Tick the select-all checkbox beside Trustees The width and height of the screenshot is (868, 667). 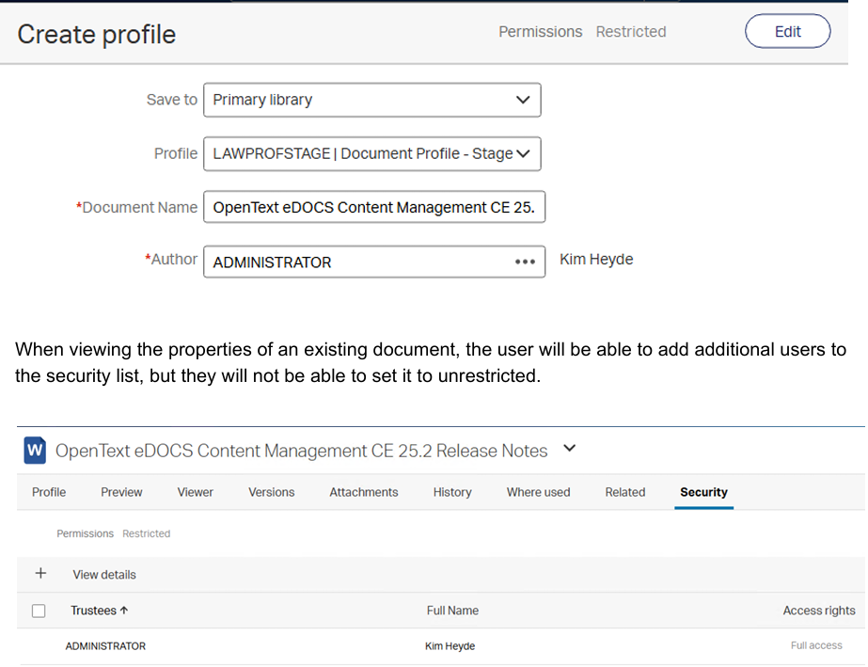[39, 611]
